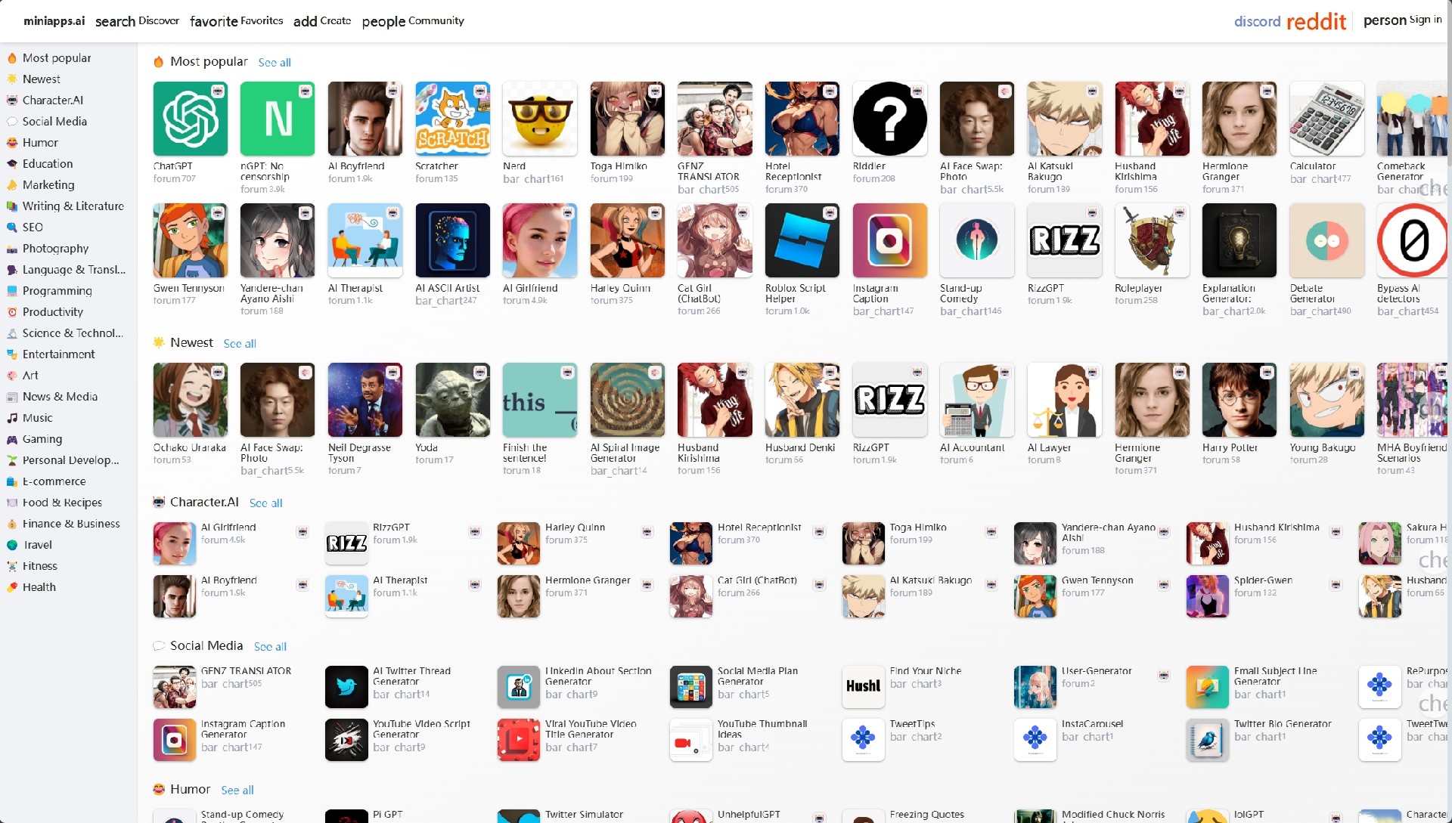1452x823 pixels.
Task: Click the reddit link in header
Action: 1316,21
